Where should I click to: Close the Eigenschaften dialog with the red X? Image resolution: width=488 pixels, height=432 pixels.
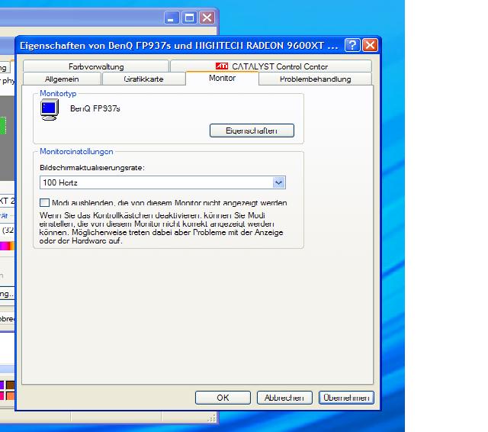370,45
